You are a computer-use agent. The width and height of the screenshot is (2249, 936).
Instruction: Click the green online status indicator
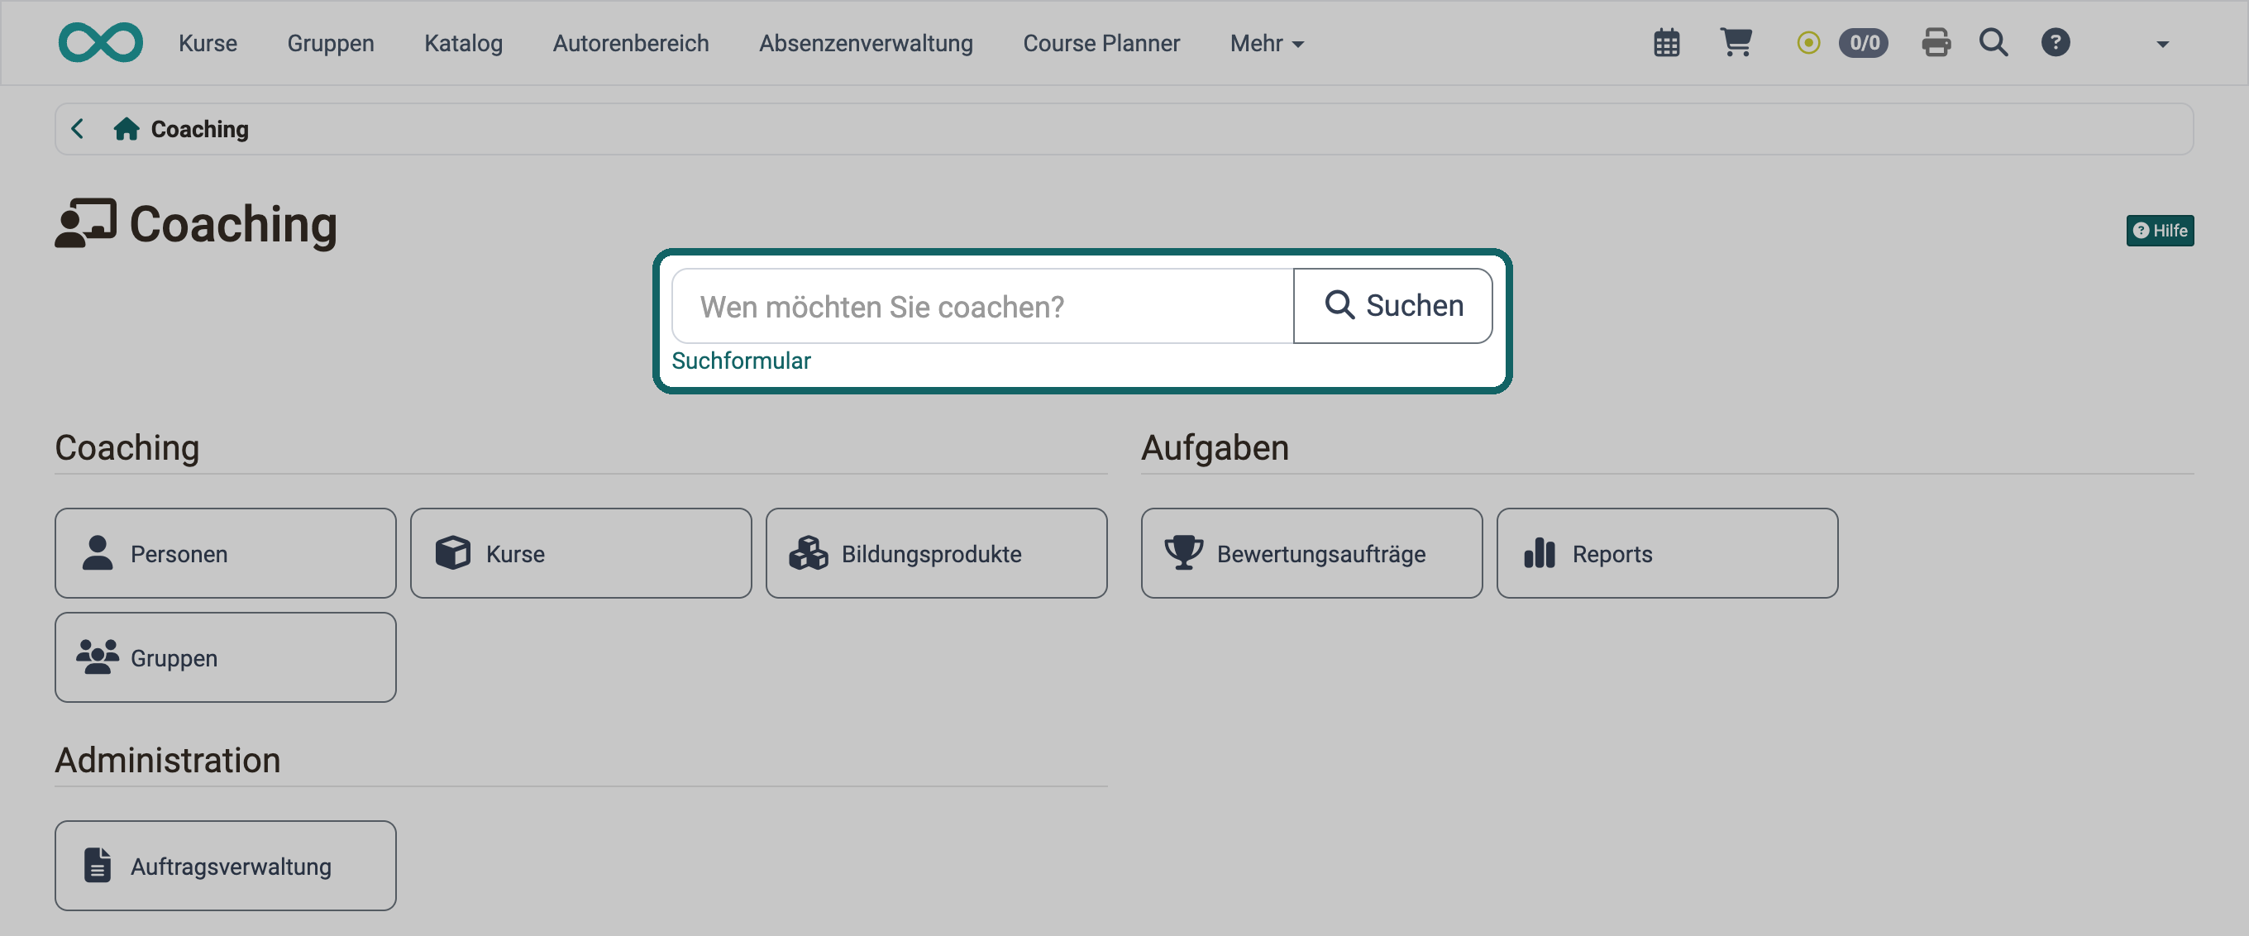1808,43
